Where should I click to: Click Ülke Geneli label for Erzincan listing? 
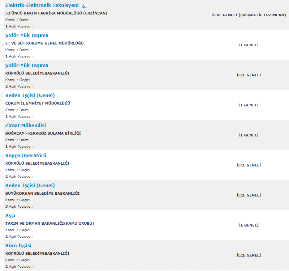(x=249, y=15)
